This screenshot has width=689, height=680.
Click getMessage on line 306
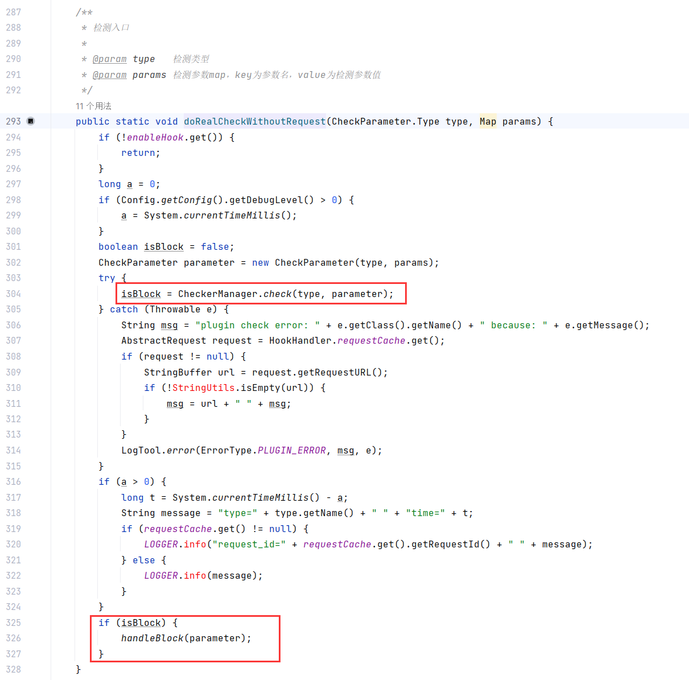click(x=605, y=325)
